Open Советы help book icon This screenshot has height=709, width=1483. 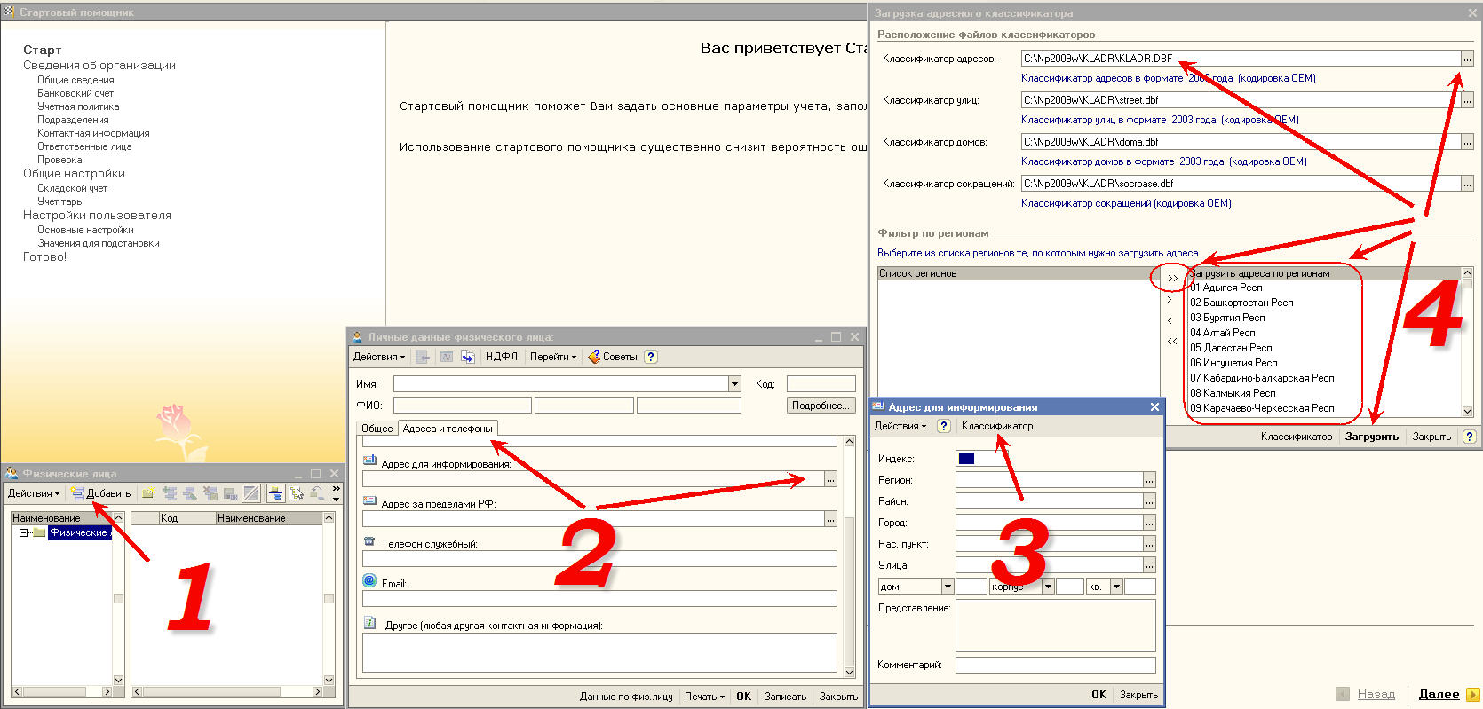(x=593, y=357)
